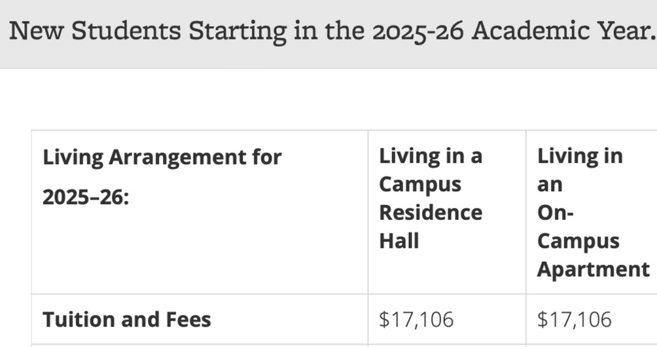The width and height of the screenshot is (657, 347).
Task: Click "2025-26" in the gray banner title
Action: (x=418, y=32)
